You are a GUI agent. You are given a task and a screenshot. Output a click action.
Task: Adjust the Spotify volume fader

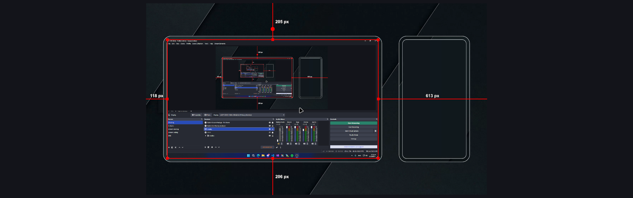(x=311, y=127)
